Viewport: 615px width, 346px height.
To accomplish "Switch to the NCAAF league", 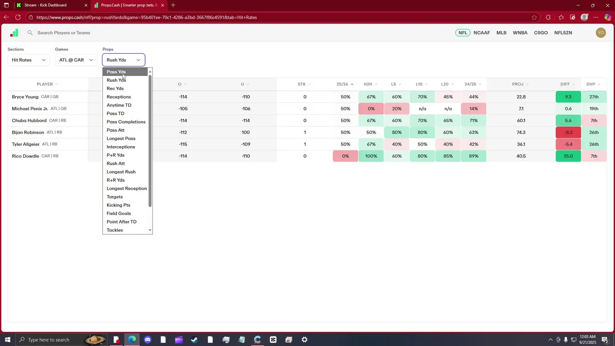I will pyautogui.click(x=482, y=33).
